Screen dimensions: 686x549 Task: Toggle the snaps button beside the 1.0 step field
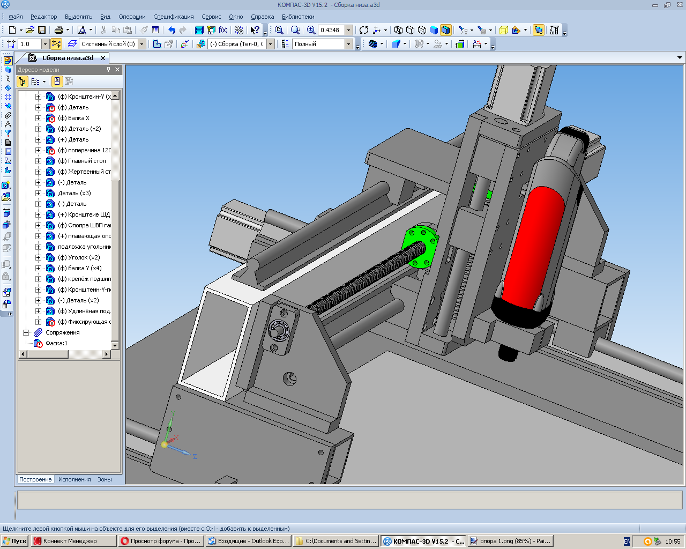point(56,44)
